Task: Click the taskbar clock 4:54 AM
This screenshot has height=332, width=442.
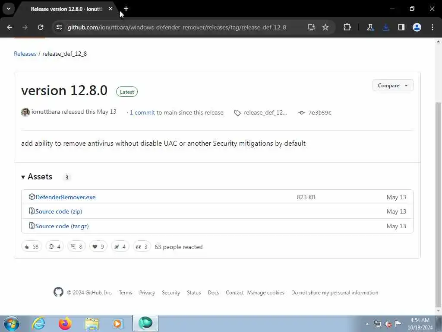Action: click(x=420, y=323)
